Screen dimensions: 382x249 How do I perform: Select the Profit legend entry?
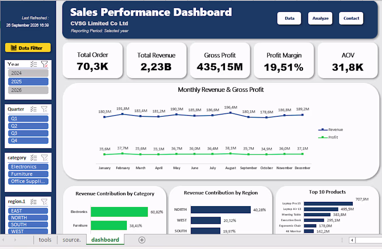click(x=328, y=138)
